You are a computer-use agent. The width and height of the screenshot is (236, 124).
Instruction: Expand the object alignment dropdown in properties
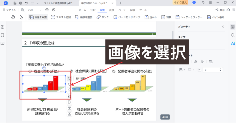(182, 70)
